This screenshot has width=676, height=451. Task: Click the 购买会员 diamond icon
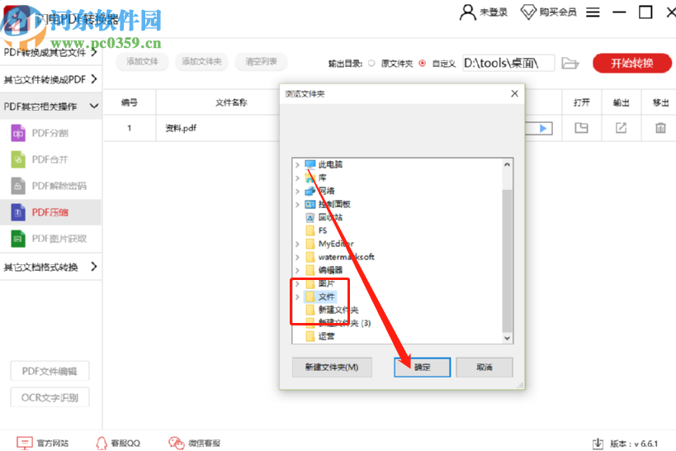pyautogui.click(x=528, y=12)
